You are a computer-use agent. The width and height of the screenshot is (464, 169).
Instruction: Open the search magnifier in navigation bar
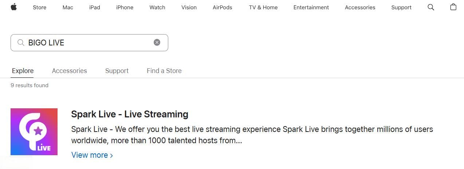tap(431, 7)
